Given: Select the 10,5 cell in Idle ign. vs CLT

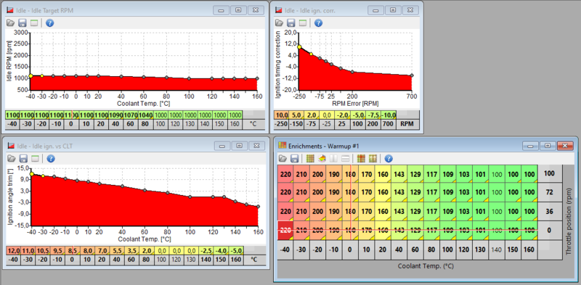Looking at the screenshot, I should 43,251.
